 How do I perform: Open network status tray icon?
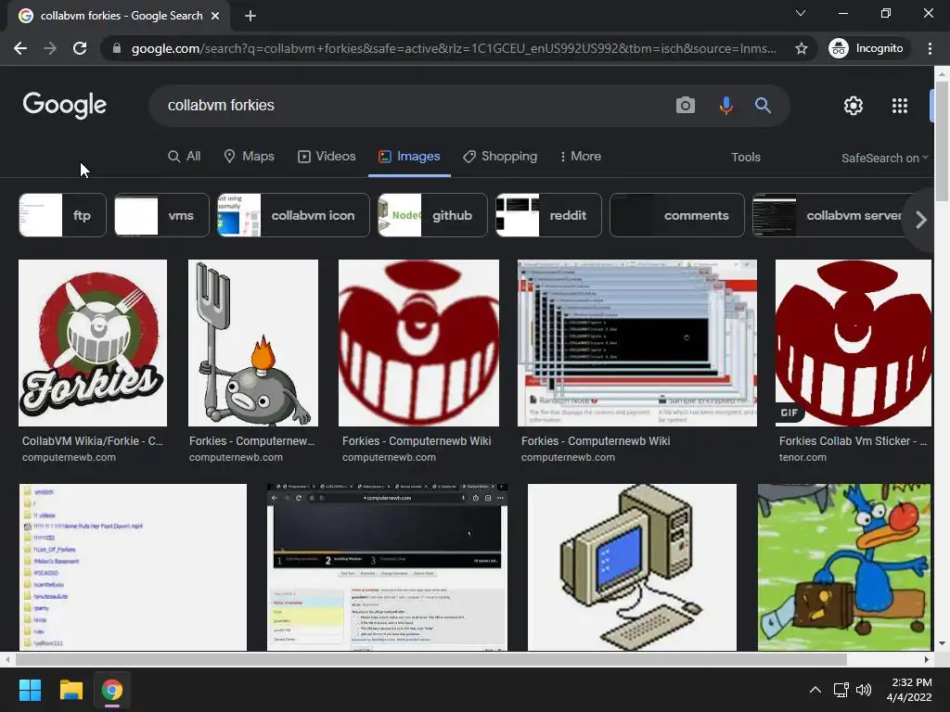pos(841,690)
